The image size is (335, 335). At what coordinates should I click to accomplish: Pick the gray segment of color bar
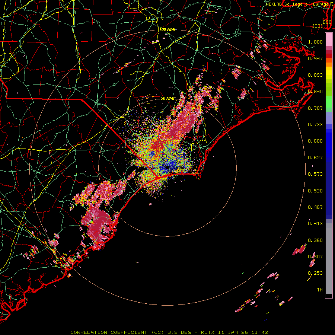[329, 259]
